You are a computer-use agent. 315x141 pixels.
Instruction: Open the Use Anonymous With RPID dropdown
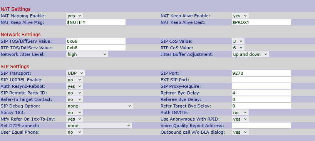(x=240, y=119)
